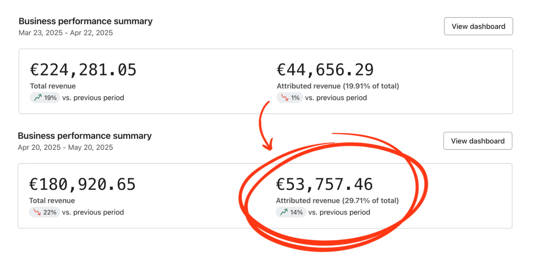The image size is (533, 268).
Task: Click the €180,920.65 total revenue figure
Action: (x=82, y=184)
